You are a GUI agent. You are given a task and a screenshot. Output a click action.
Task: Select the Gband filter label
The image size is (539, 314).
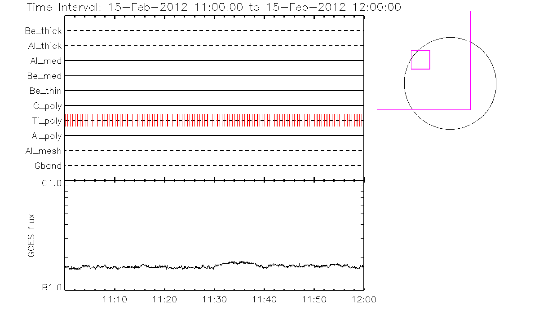click(x=48, y=166)
